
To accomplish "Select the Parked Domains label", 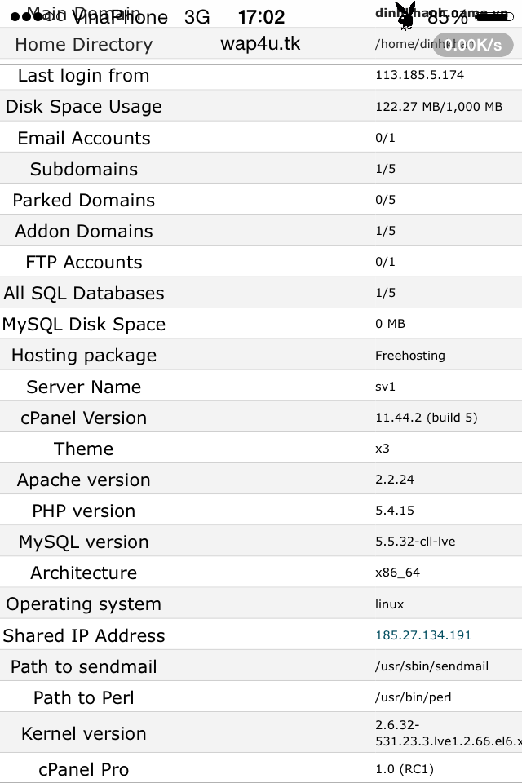I will 84,200.
